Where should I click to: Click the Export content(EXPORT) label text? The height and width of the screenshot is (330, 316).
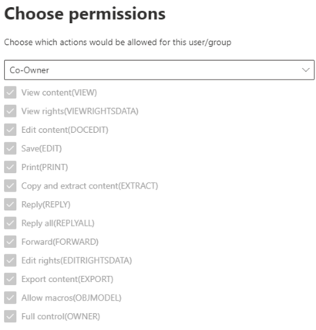(67, 279)
